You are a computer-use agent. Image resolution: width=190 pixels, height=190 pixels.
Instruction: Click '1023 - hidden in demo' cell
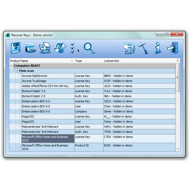[x=139, y=86]
